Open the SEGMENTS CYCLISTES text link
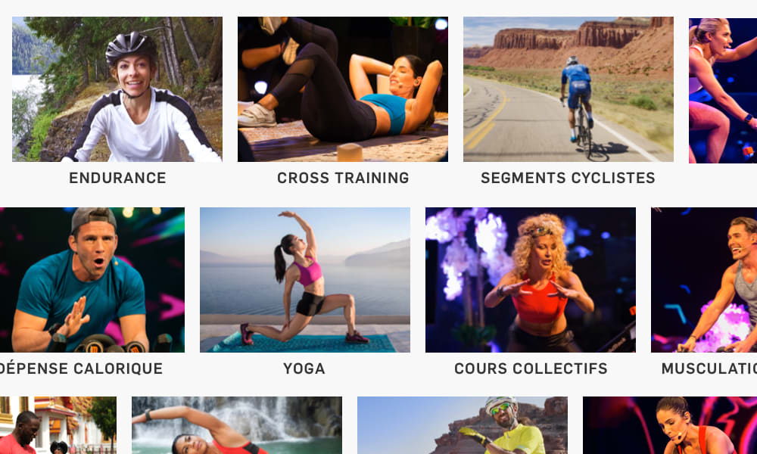 click(569, 178)
